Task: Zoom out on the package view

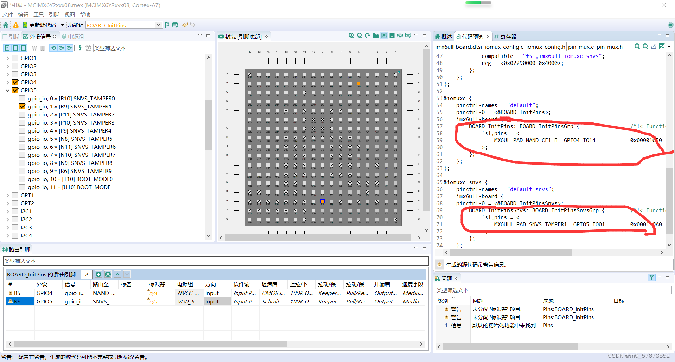Action: coord(359,36)
